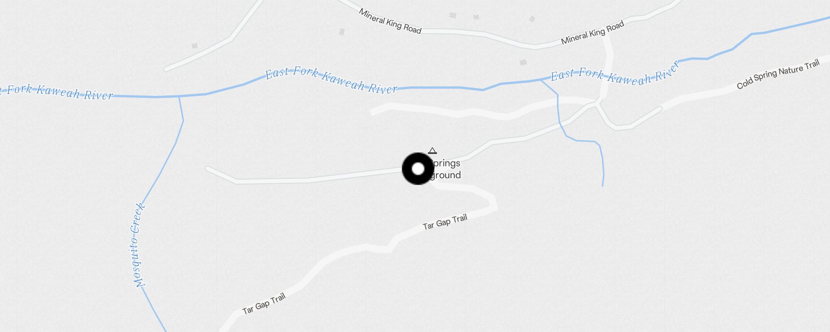Select the building icon nearest the Mineral King Road bend

pos(532,19)
